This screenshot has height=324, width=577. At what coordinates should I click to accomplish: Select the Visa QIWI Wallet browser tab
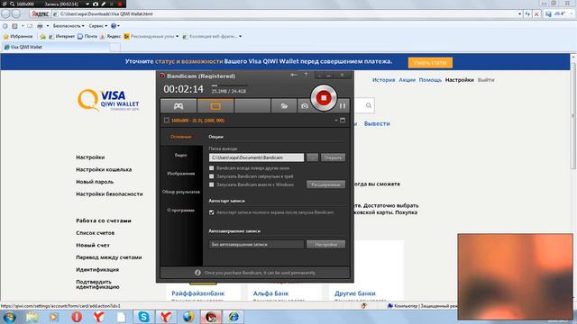(56, 47)
